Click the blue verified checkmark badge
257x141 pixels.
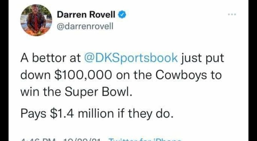(122, 15)
